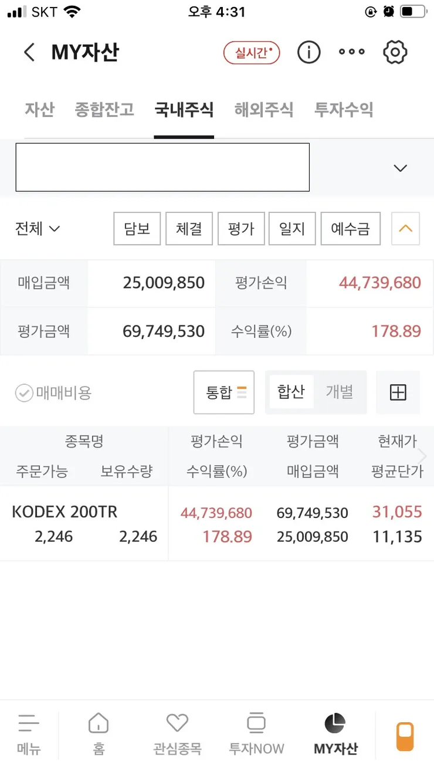Image resolution: width=434 pixels, height=772 pixels.
Task: Go back using the left arrow
Action: 29,52
